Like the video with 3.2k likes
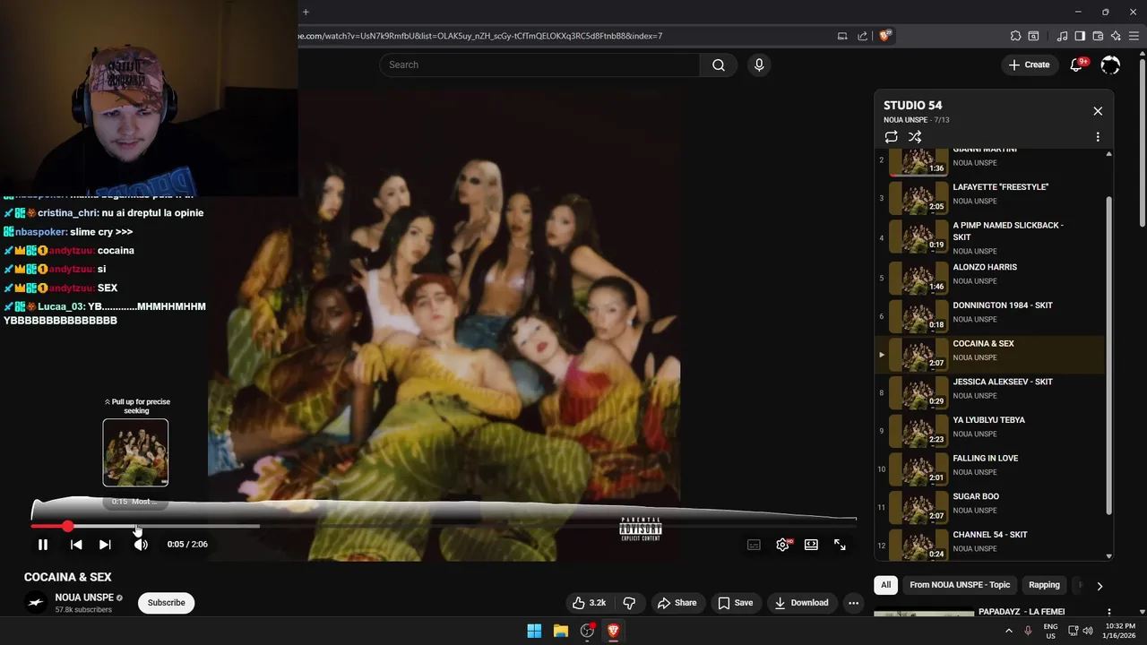Viewport: 1147px width, 645px height. [x=590, y=603]
